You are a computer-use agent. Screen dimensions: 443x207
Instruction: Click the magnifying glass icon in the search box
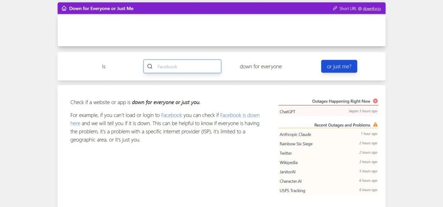click(x=150, y=67)
